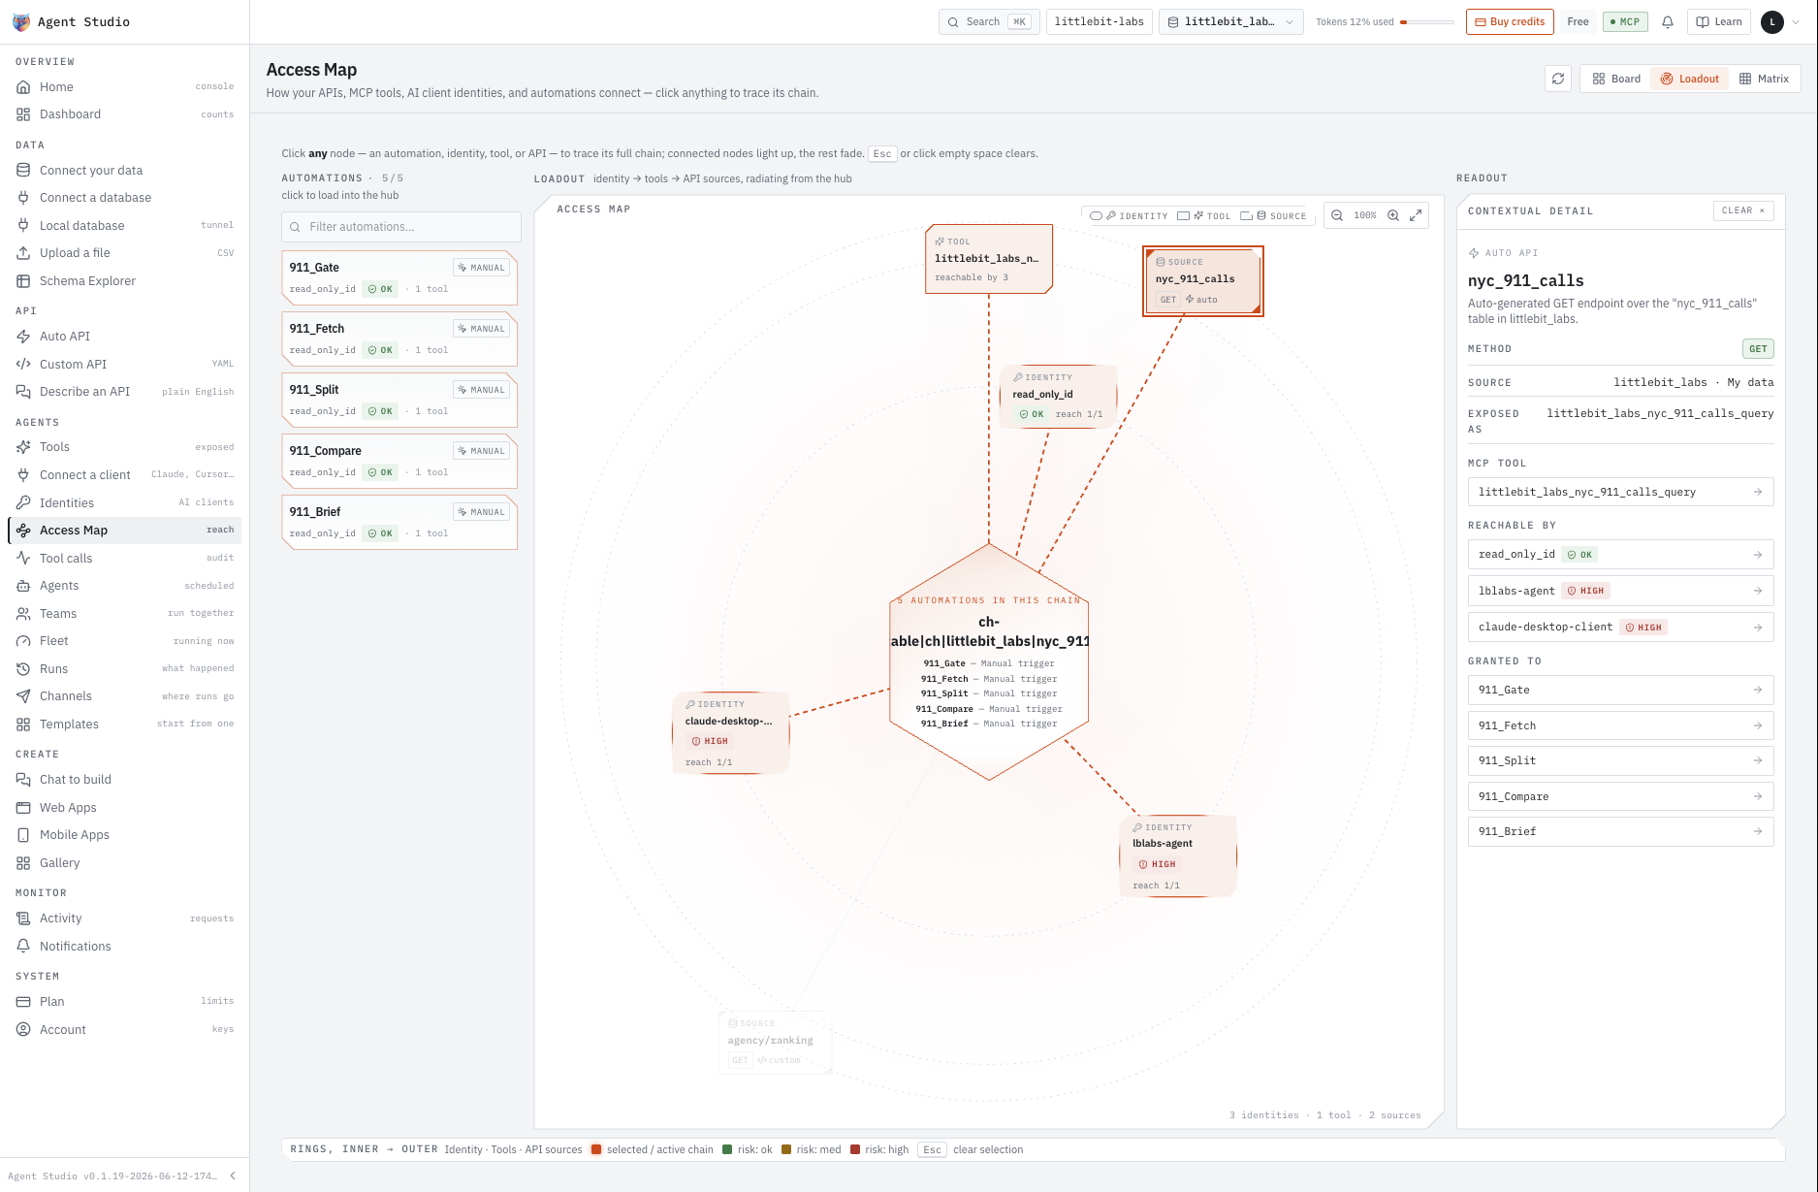This screenshot has height=1192, width=1818.
Task: Open the notifications bell in header
Action: 1668,22
